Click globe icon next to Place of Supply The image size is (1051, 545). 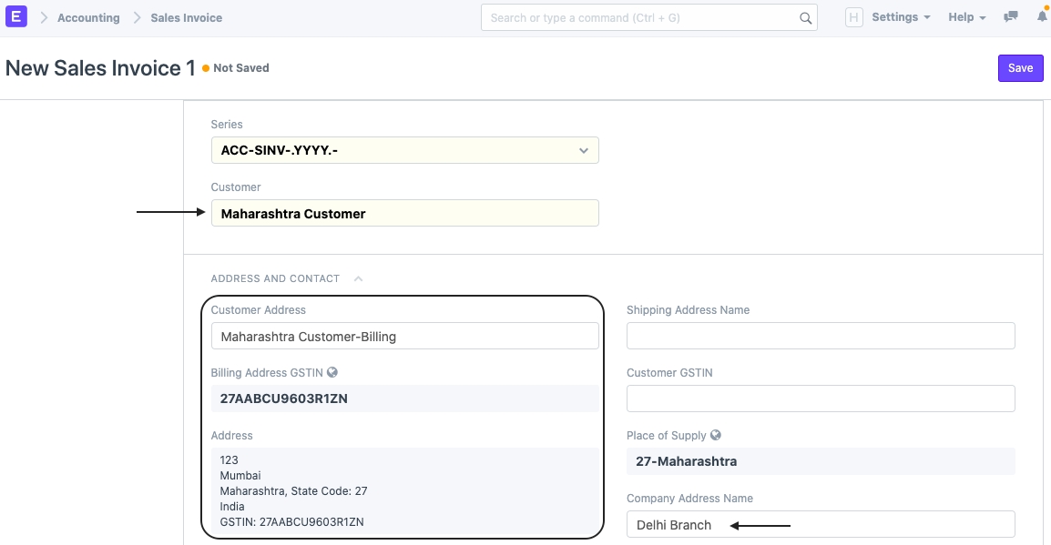(x=716, y=435)
